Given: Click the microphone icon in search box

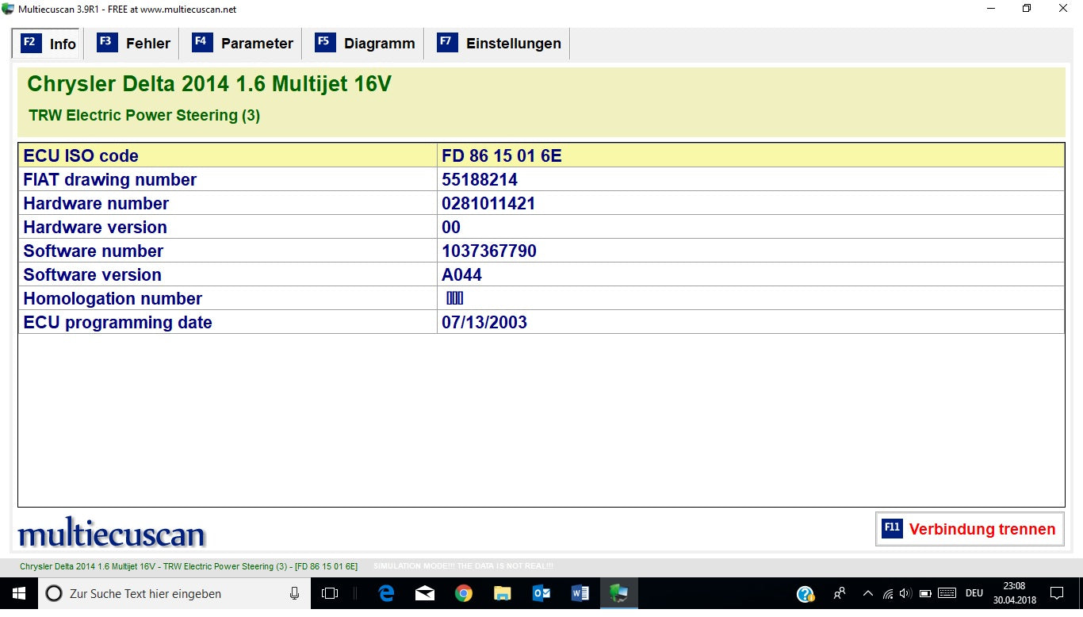Looking at the screenshot, I should [295, 593].
